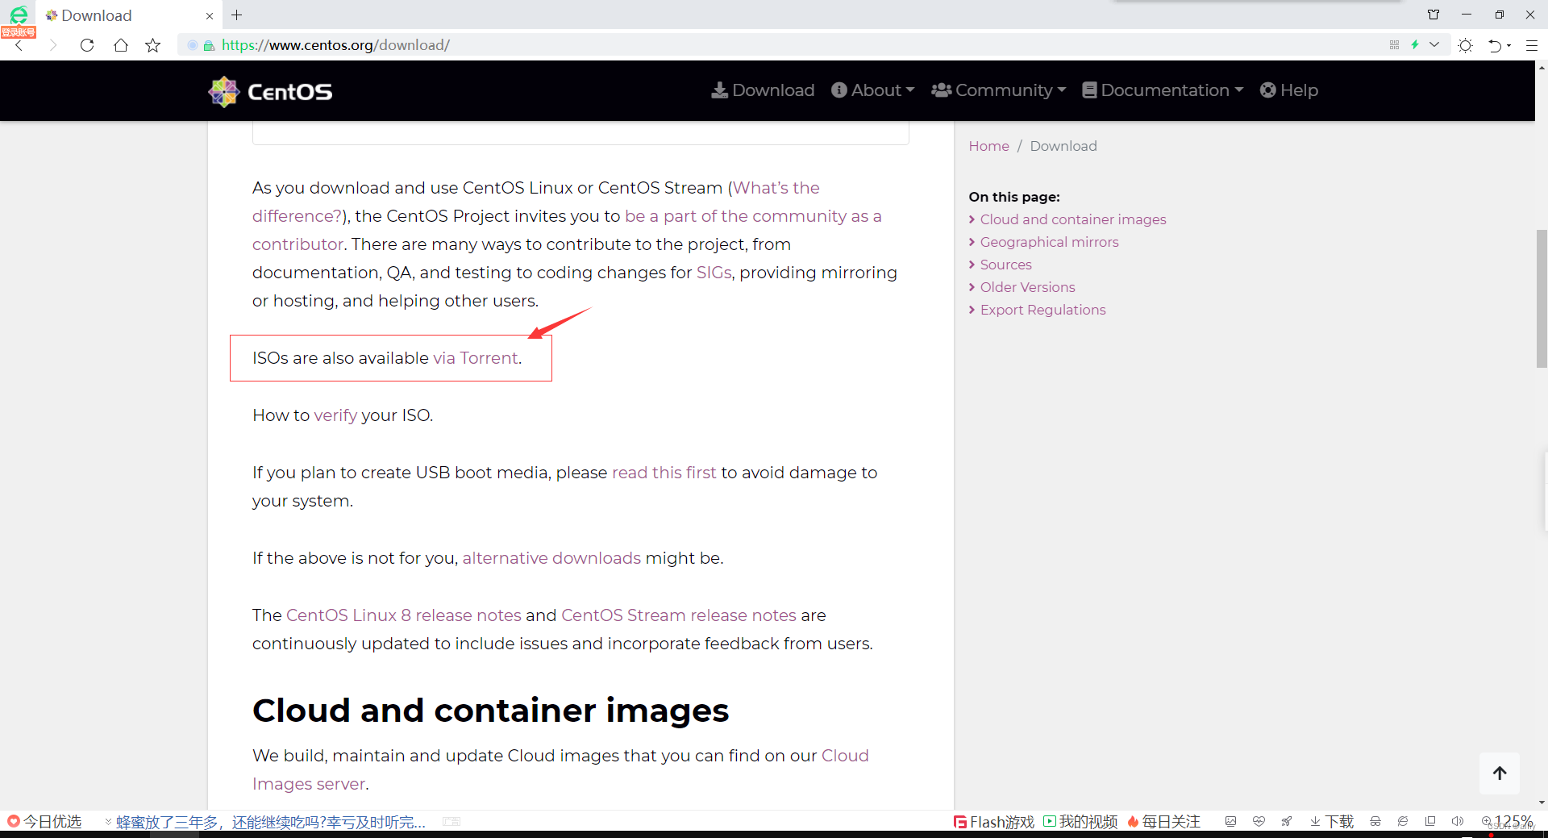Screen dimensions: 1548x838
Task: Click the split window icon in status bar
Action: pyautogui.click(x=1430, y=821)
